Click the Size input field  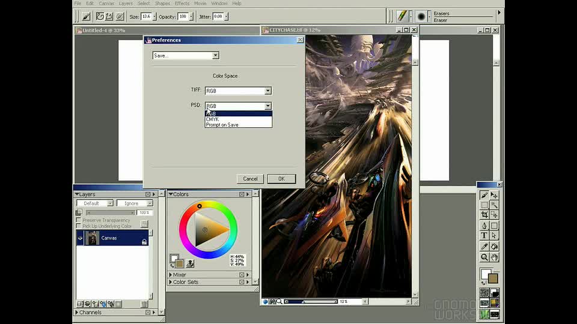point(146,17)
